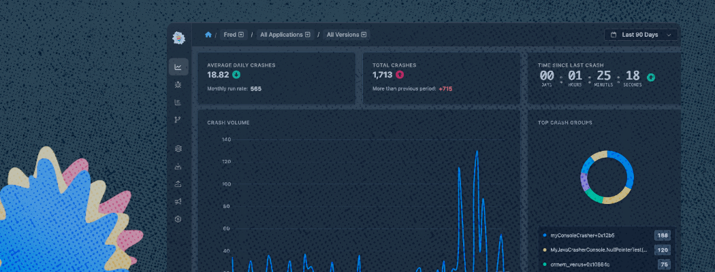Click the Crash Volume chart title
715x272 pixels.
pyautogui.click(x=228, y=122)
